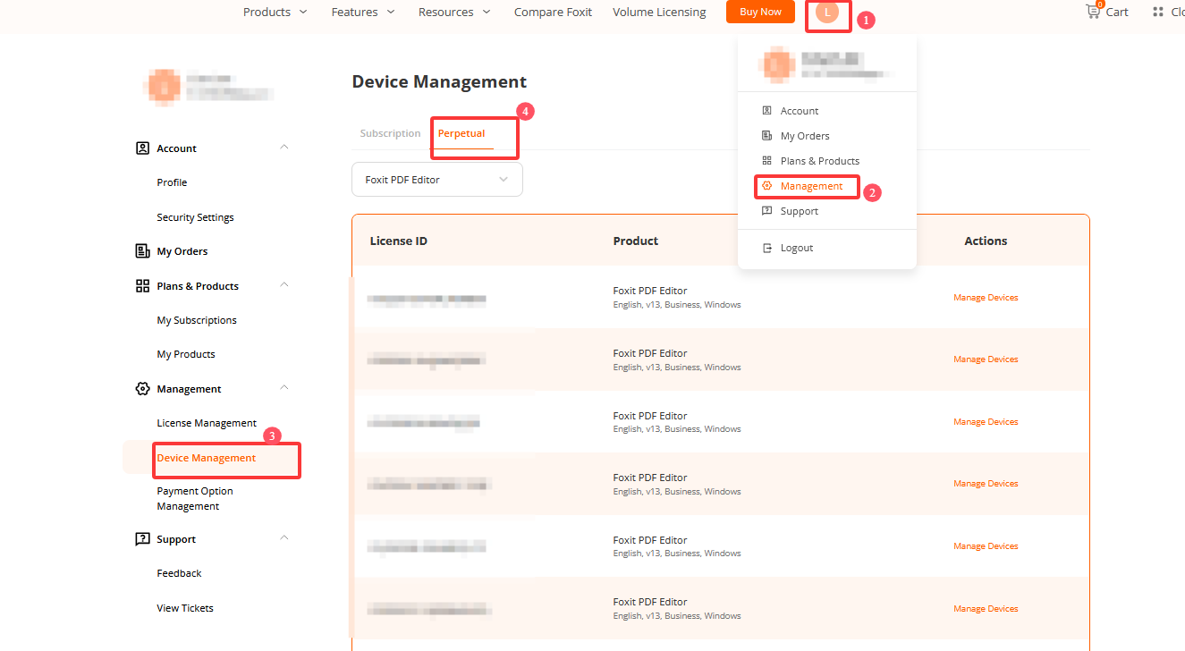Open My Products in the sidebar
Screen dimensions: 1185x651
click(x=186, y=354)
